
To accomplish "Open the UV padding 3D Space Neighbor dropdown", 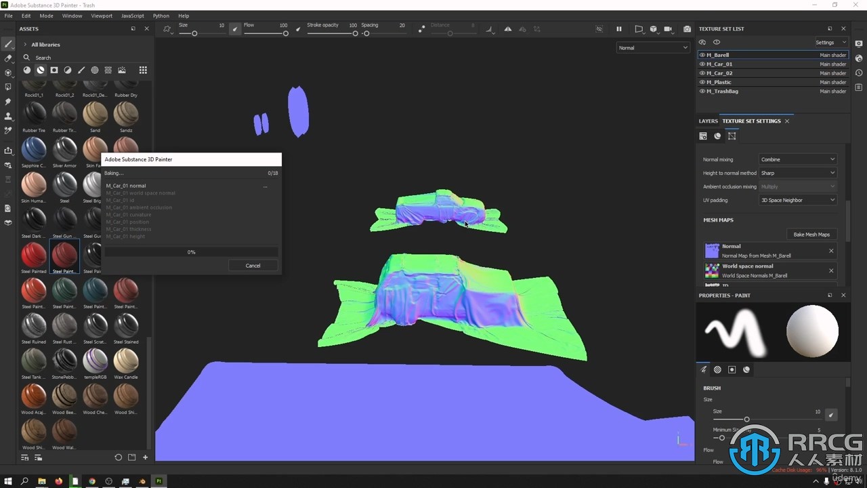I will [798, 200].
